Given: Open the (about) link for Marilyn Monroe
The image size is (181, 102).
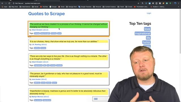Looking at the screenshot, I should click(46, 97).
